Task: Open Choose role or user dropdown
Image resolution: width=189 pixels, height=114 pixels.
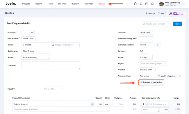Action: click(x=159, y=104)
